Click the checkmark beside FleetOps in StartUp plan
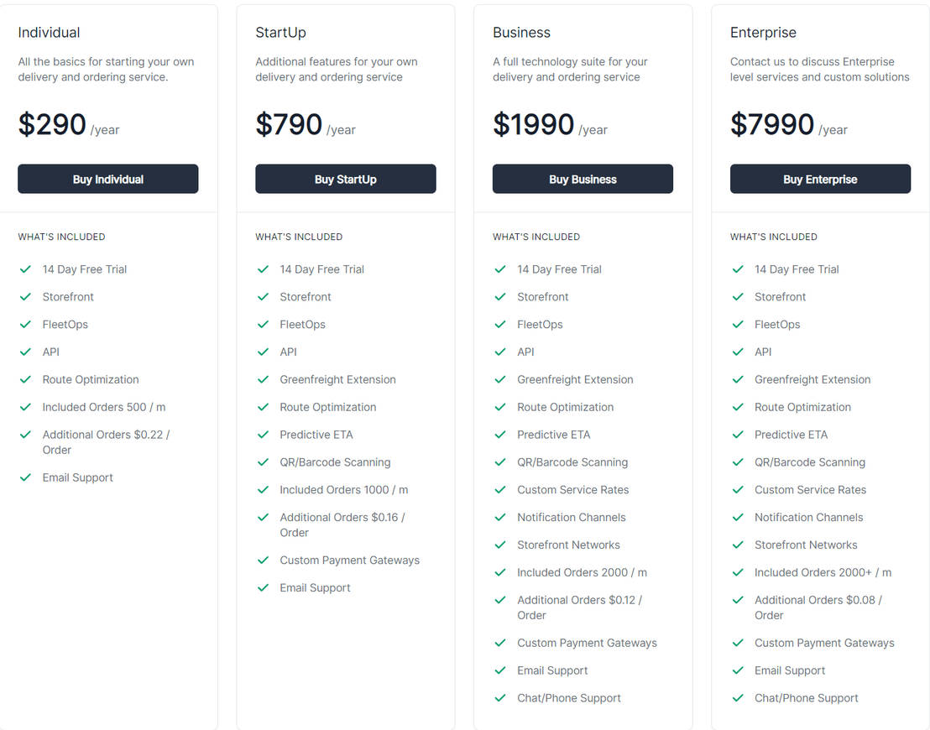 263,325
